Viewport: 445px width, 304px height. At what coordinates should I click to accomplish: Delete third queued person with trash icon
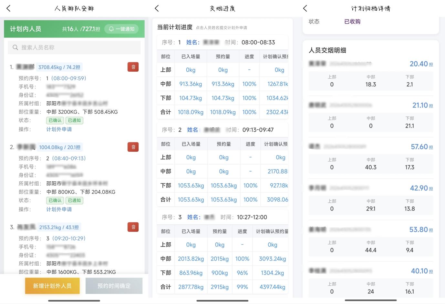133,227
